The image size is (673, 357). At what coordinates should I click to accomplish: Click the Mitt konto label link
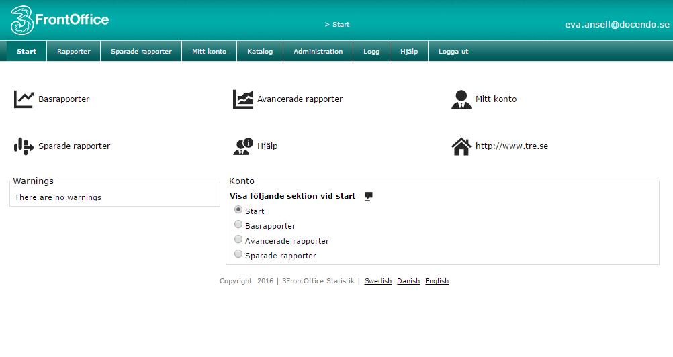click(496, 99)
